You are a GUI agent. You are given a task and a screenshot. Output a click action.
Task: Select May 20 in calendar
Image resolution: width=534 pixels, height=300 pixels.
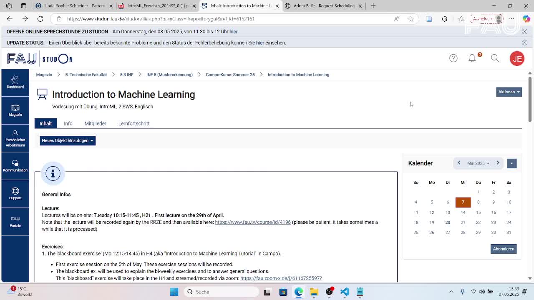pos(448,222)
